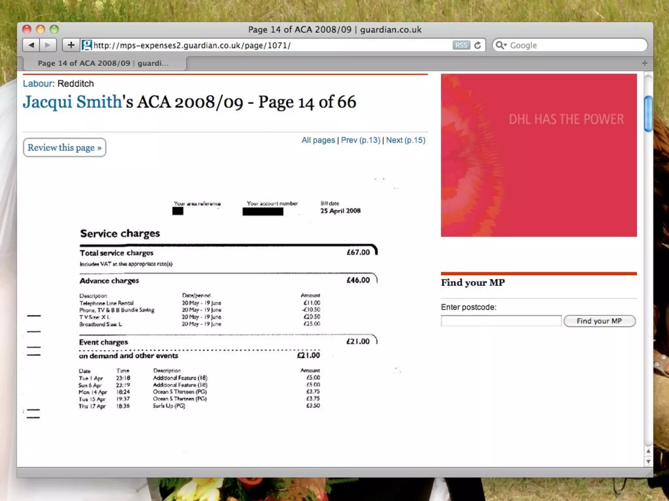The height and width of the screenshot is (501, 669).
Task: Click the browser forward arrow button
Action: pos(48,45)
